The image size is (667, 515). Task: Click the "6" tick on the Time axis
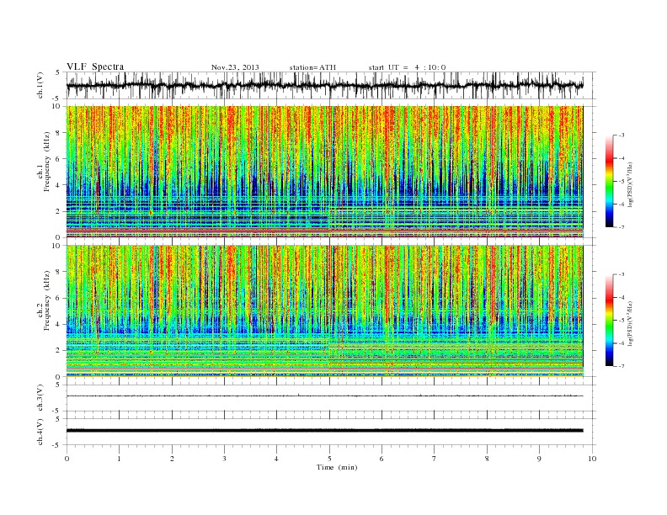382,459
